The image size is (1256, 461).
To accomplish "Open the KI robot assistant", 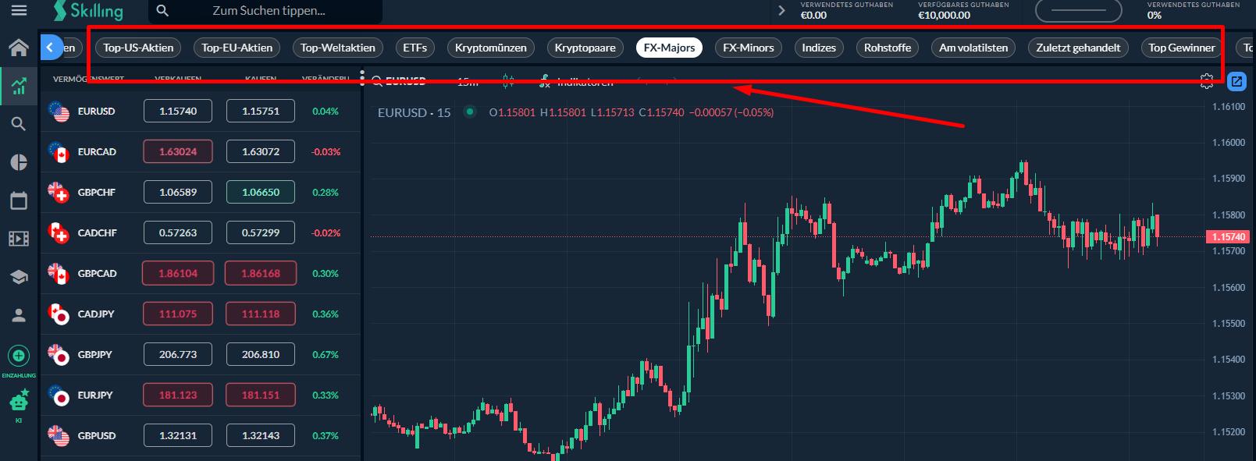I will (19, 402).
